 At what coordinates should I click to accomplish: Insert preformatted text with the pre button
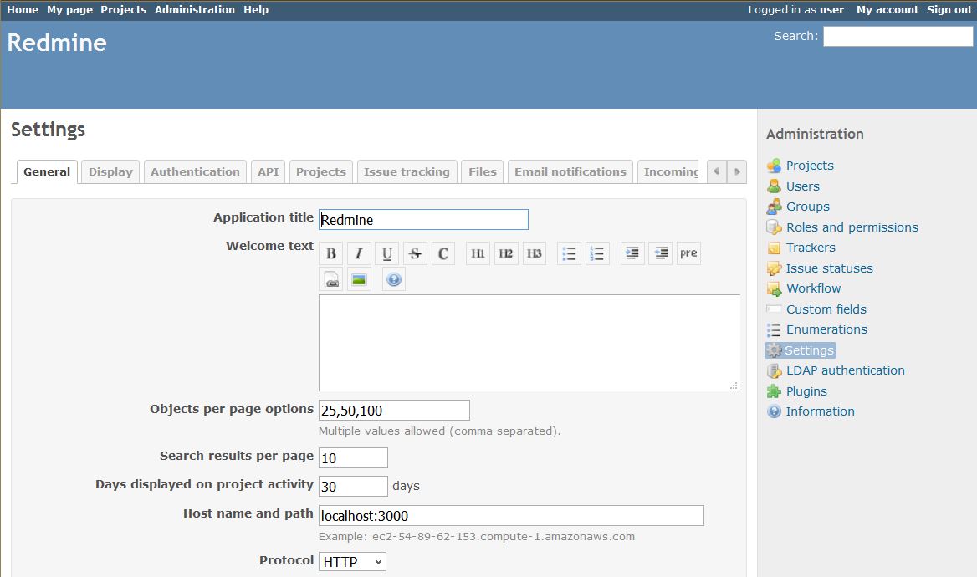[x=688, y=253]
